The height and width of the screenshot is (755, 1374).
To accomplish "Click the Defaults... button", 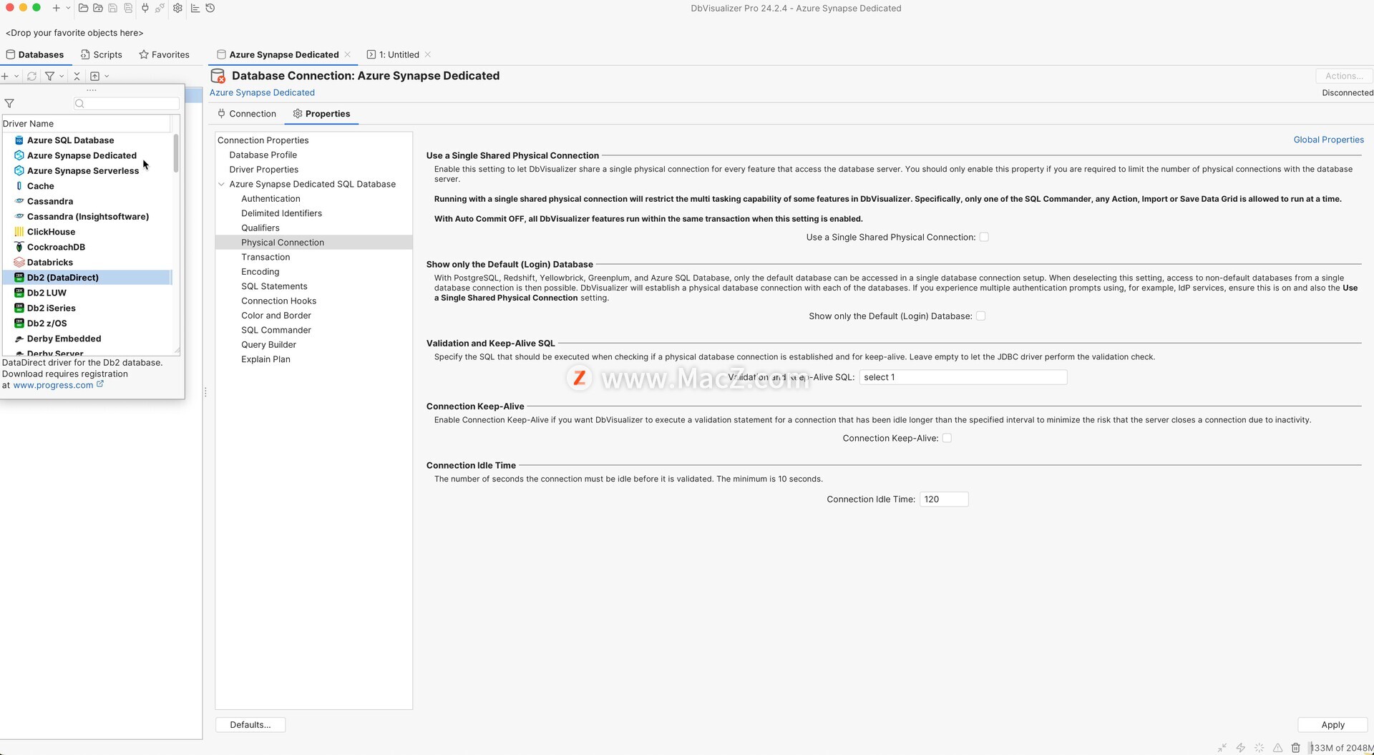I will pyautogui.click(x=250, y=725).
